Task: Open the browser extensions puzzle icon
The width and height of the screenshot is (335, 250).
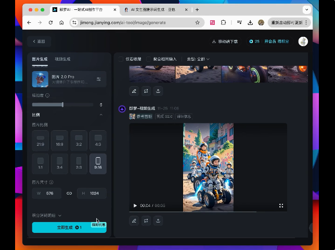Action: click(x=223, y=23)
